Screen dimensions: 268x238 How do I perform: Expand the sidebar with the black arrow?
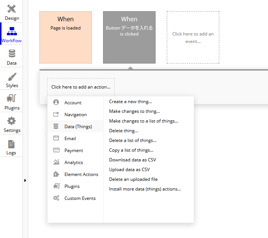click(25, 180)
